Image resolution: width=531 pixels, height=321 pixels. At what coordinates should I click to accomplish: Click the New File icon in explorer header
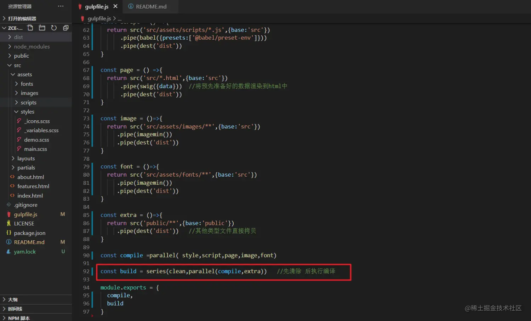(x=30, y=28)
